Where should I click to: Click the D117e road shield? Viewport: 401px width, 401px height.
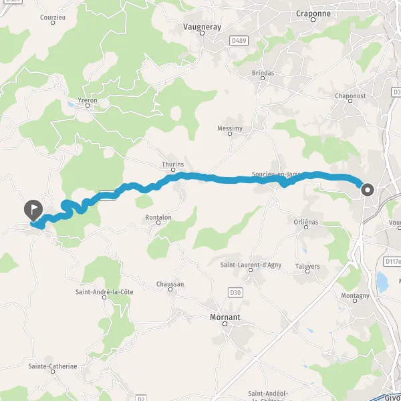[392, 261]
